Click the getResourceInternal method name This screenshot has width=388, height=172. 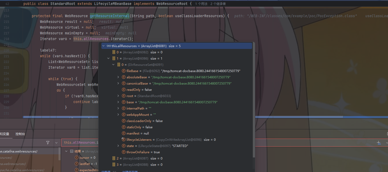109,16
